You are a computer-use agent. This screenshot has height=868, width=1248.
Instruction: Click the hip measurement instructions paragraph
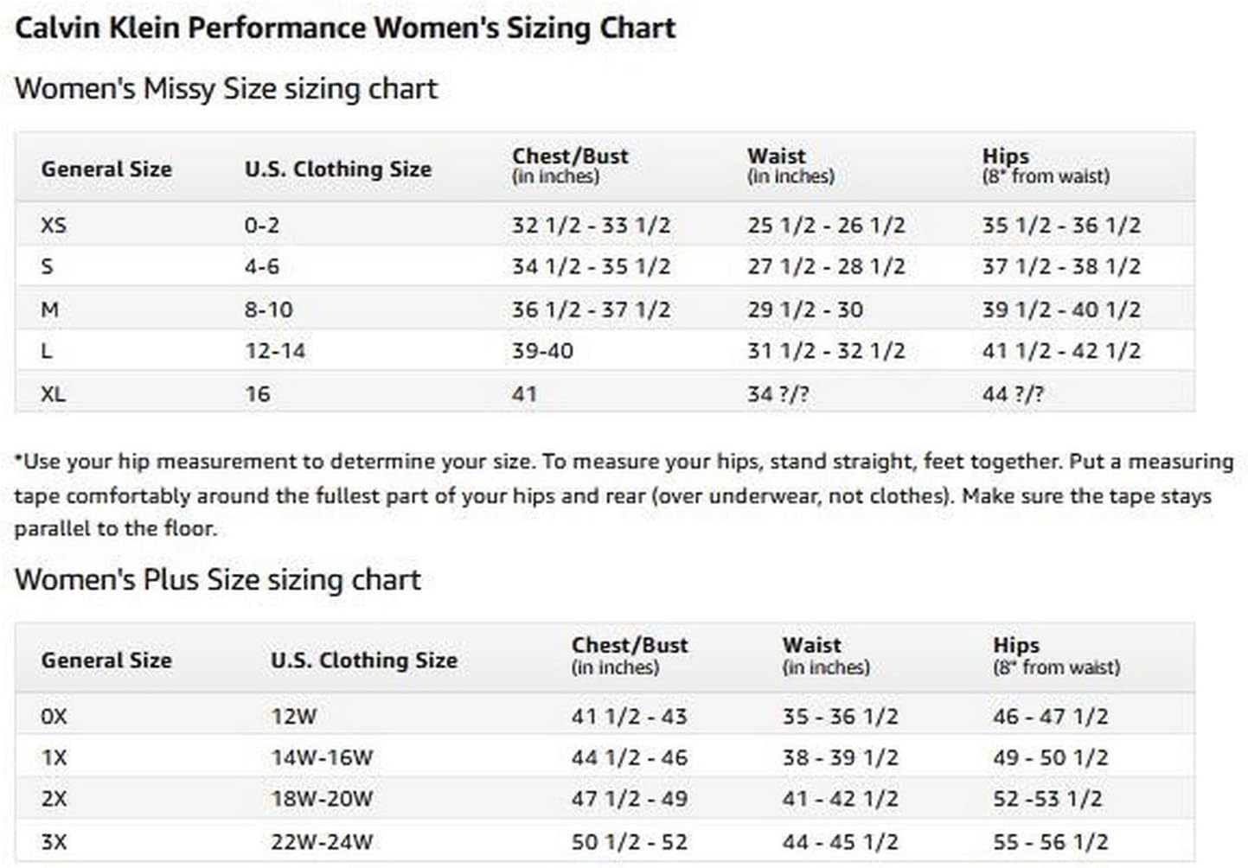click(x=623, y=495)
